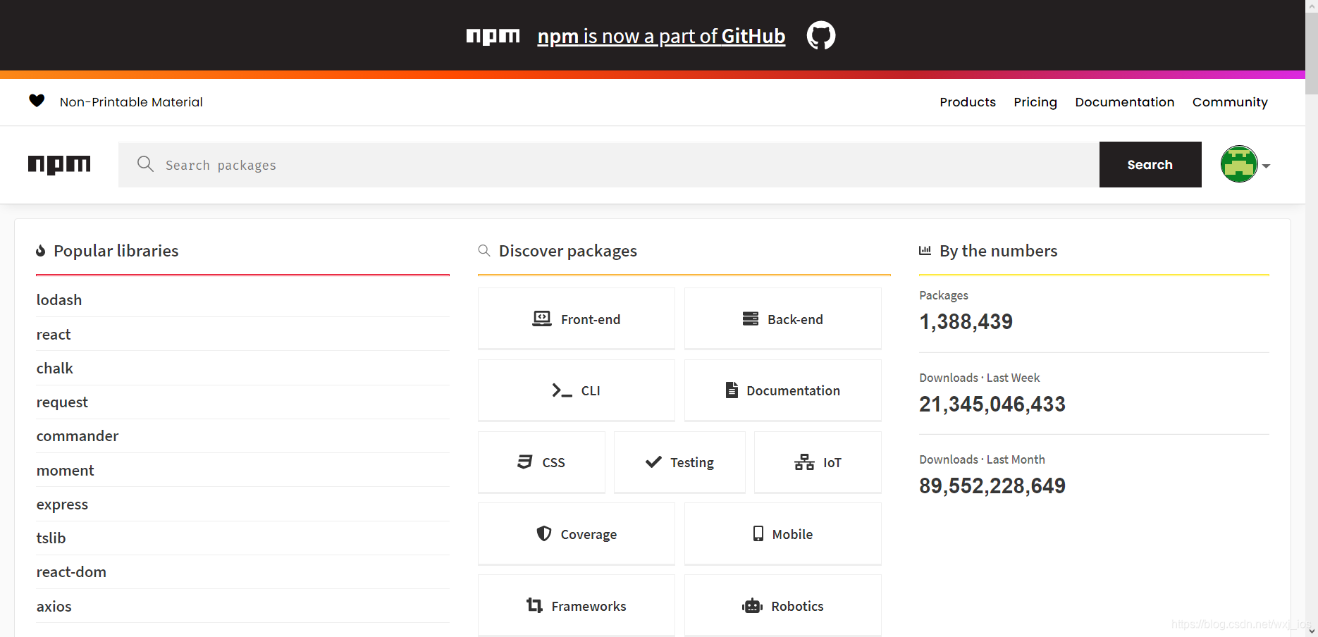This screenshot has height=637, width=1318.
Task: Open the Back-end package category
Action: (783, 318)
